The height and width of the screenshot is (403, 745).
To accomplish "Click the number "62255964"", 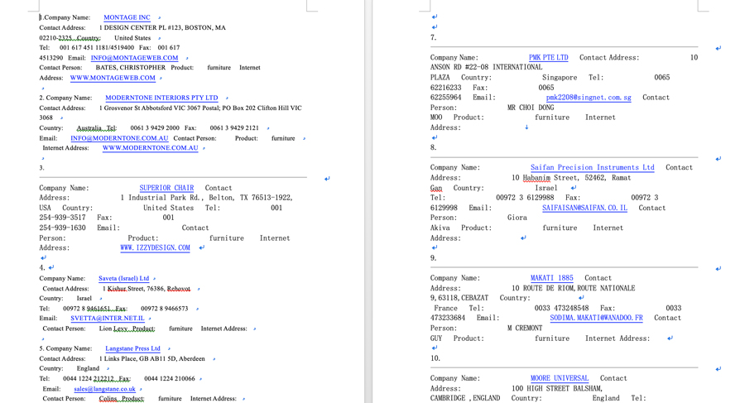I will pos(445,98).
